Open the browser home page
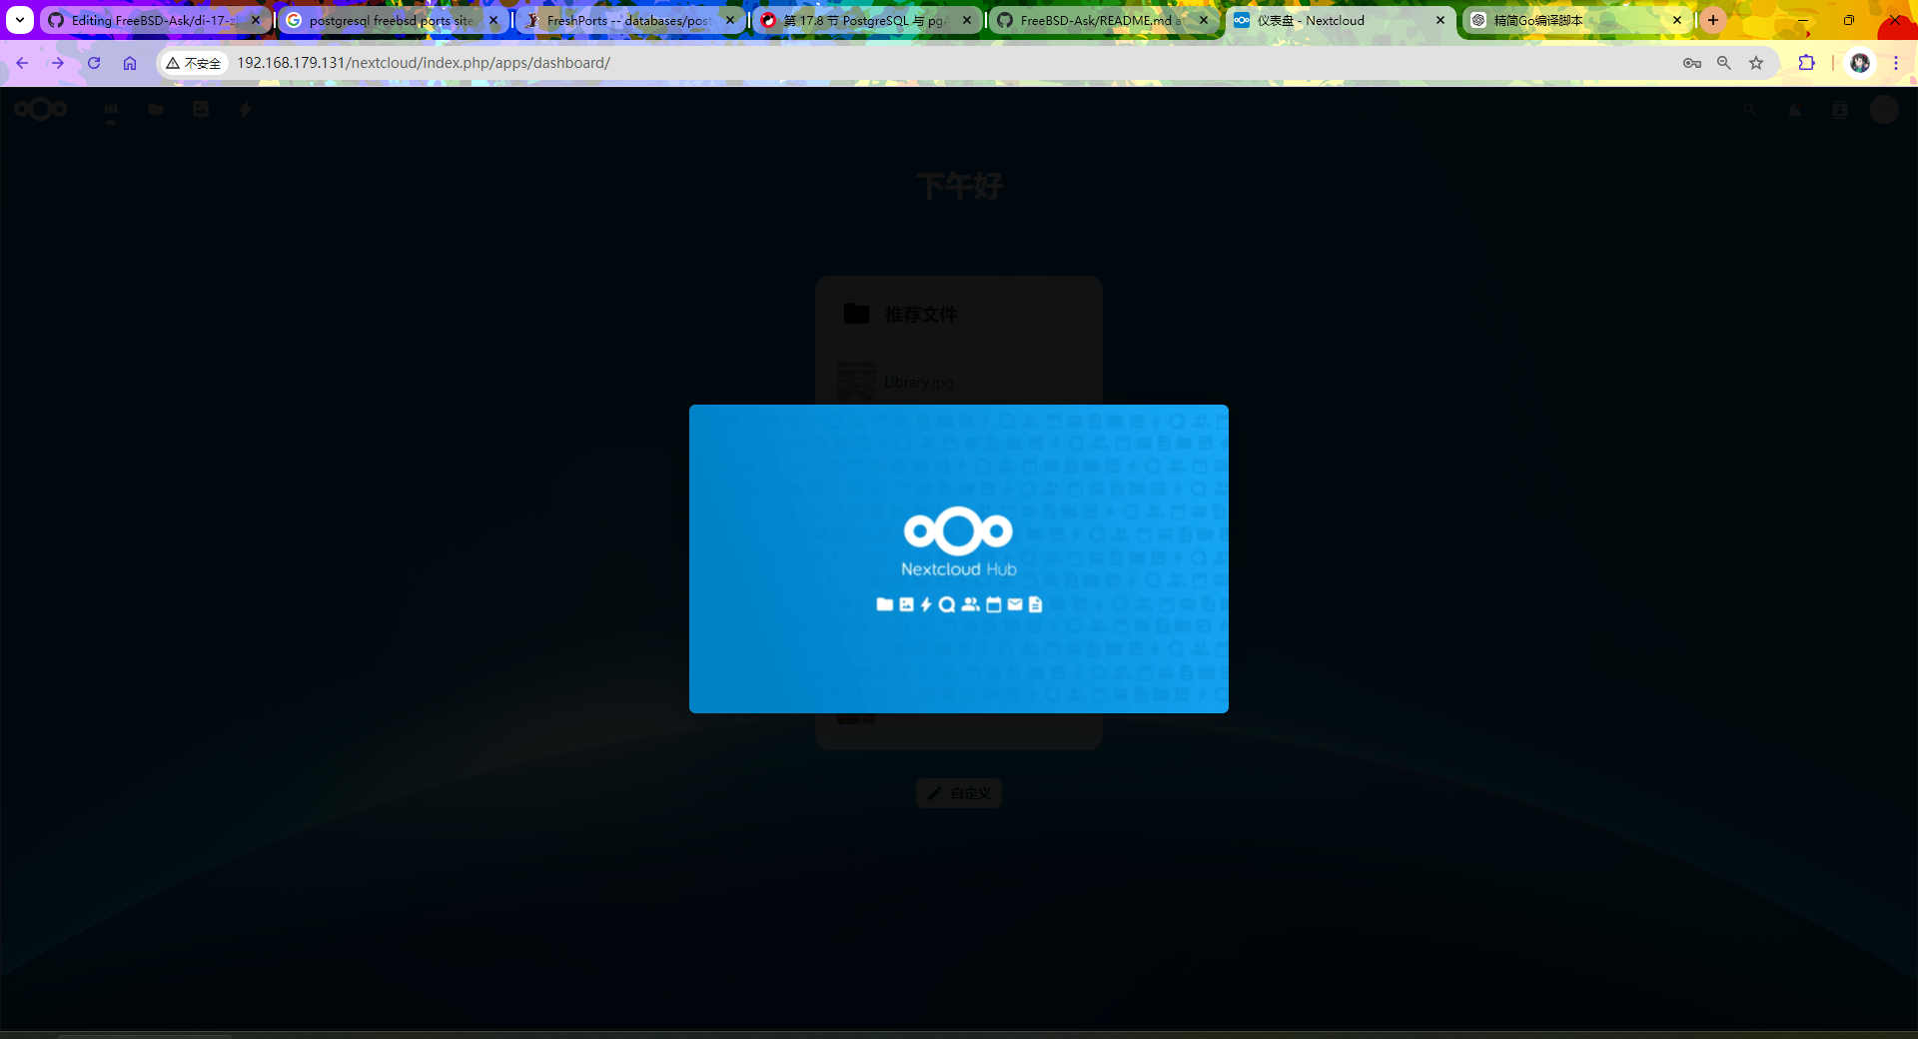This screenshot has height=1039, width=1918. [x=130, y=63]
